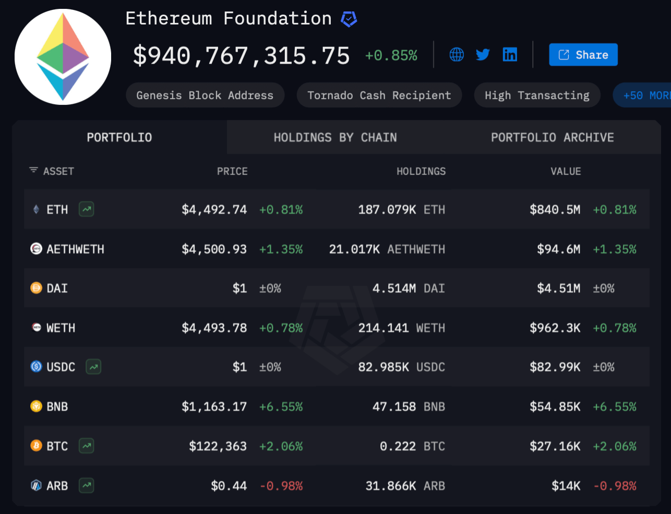Click the chart trend icon next to BTC
The image size is (671, 514).
coord(87,446)
